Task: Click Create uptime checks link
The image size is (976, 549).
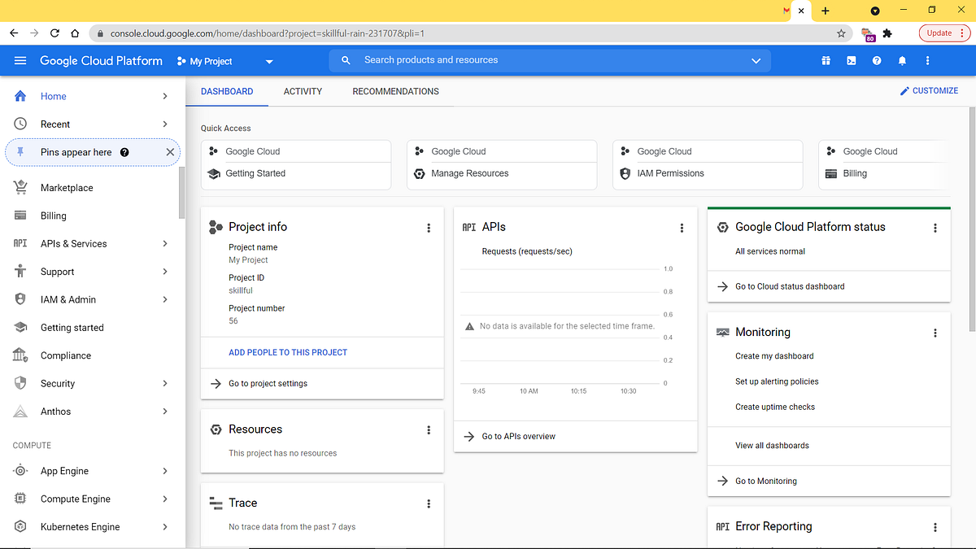Action: coord(775,407)
